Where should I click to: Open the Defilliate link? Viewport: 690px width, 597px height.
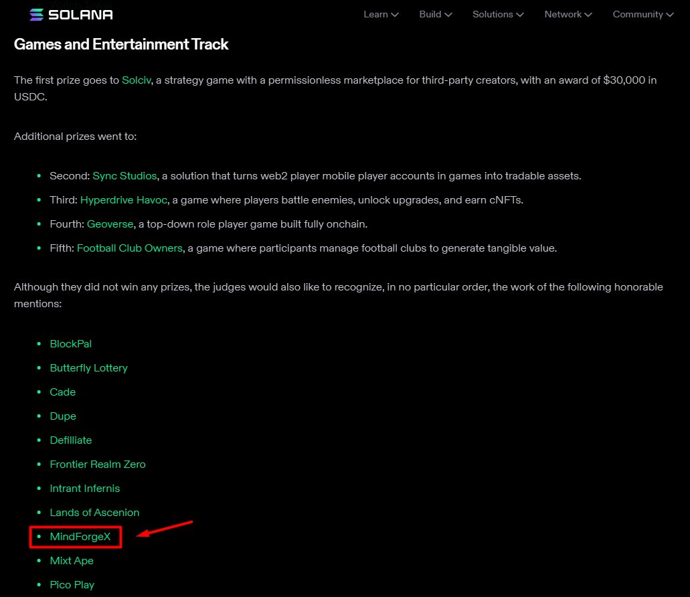71,440
